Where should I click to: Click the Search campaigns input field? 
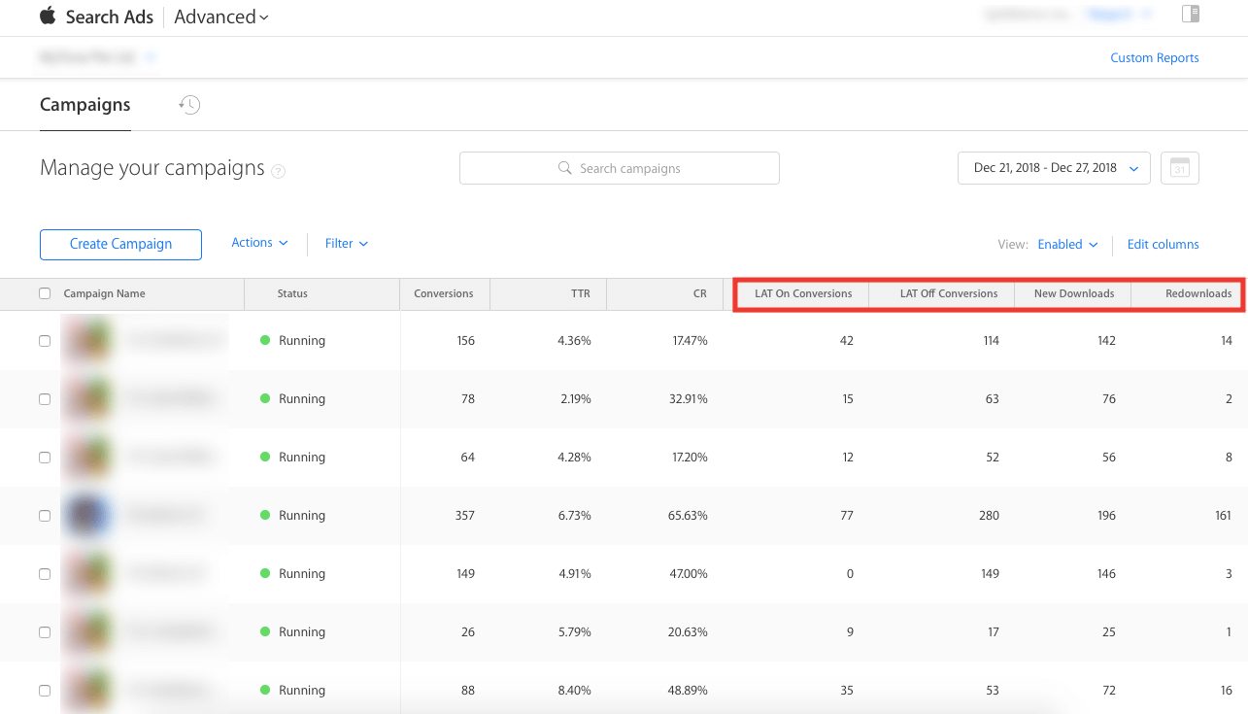click(x=620, y=168)
